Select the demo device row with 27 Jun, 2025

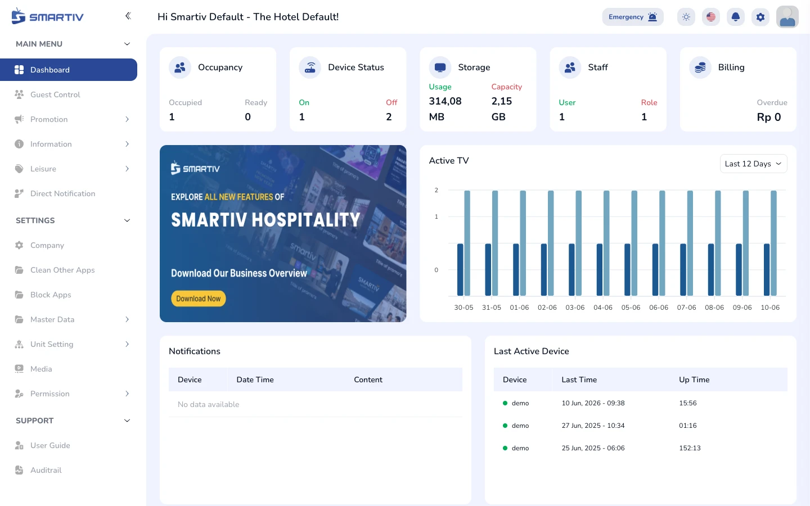click(641, 426)
